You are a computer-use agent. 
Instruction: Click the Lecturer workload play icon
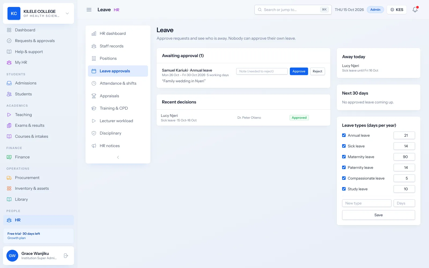94,121
